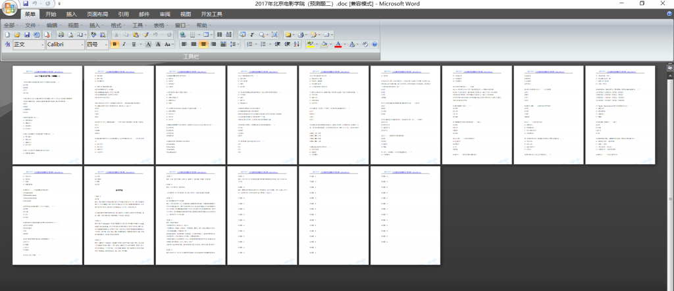Click the Sort icon
674x291 pixels.
(x=297, y=44)
